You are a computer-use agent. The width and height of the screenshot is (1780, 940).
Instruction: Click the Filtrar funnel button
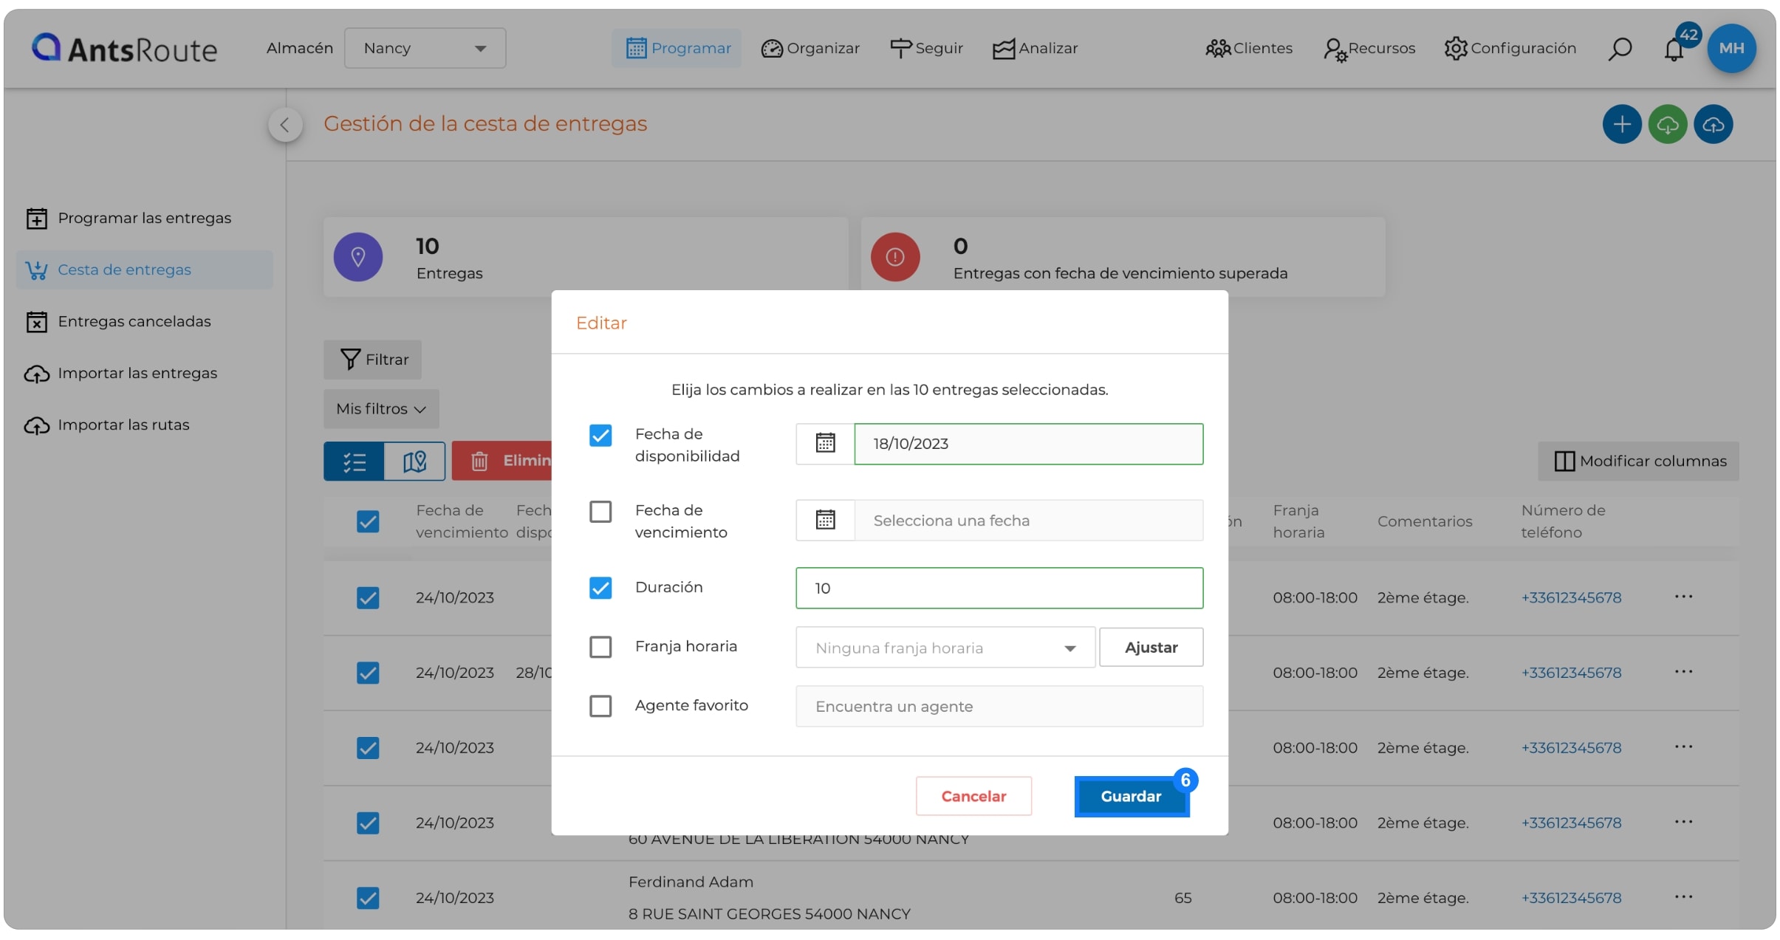click(x=373, y=360)
